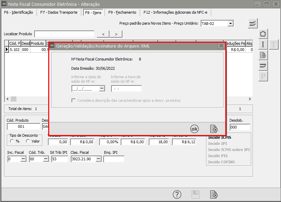Tick Considera descrição das características checkbox
Screen dimensions: 281x202
click(73, 100)
